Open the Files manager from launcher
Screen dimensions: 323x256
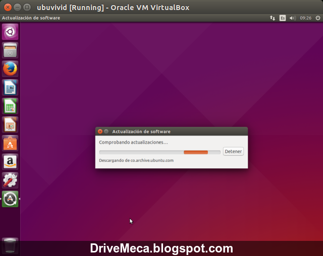tap(10, 50)
